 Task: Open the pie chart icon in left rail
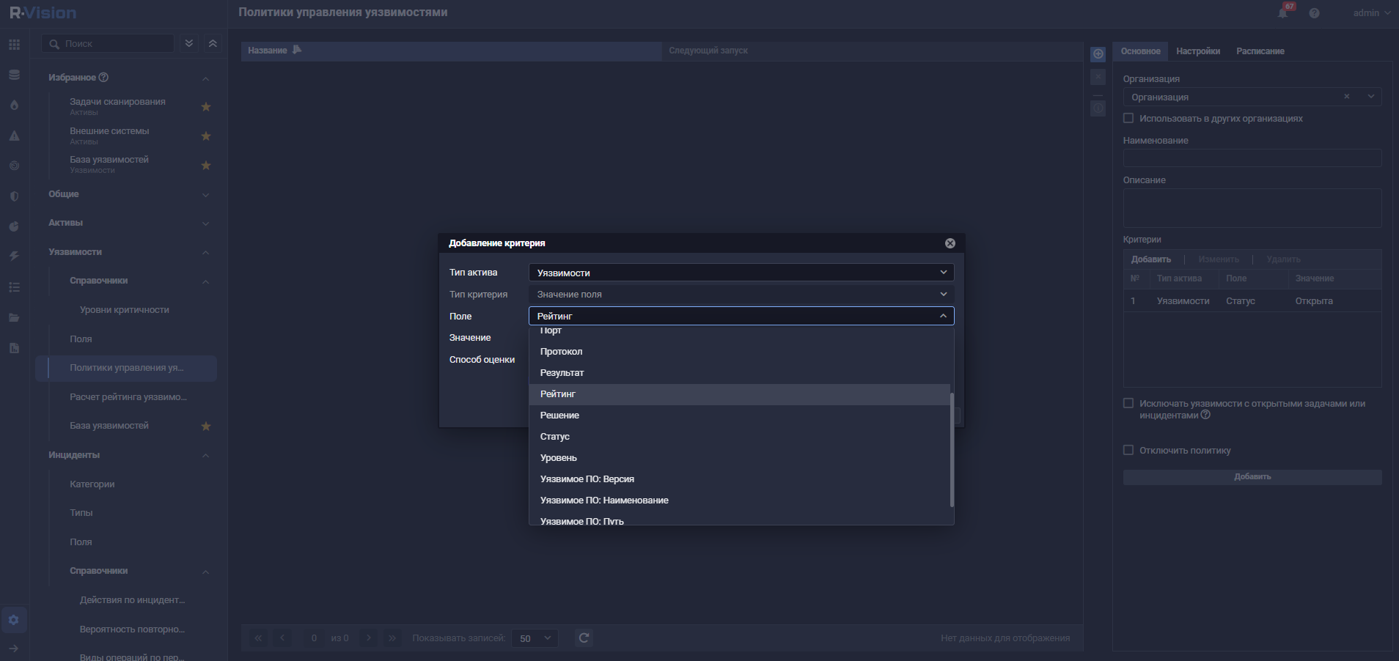[14, 226]
